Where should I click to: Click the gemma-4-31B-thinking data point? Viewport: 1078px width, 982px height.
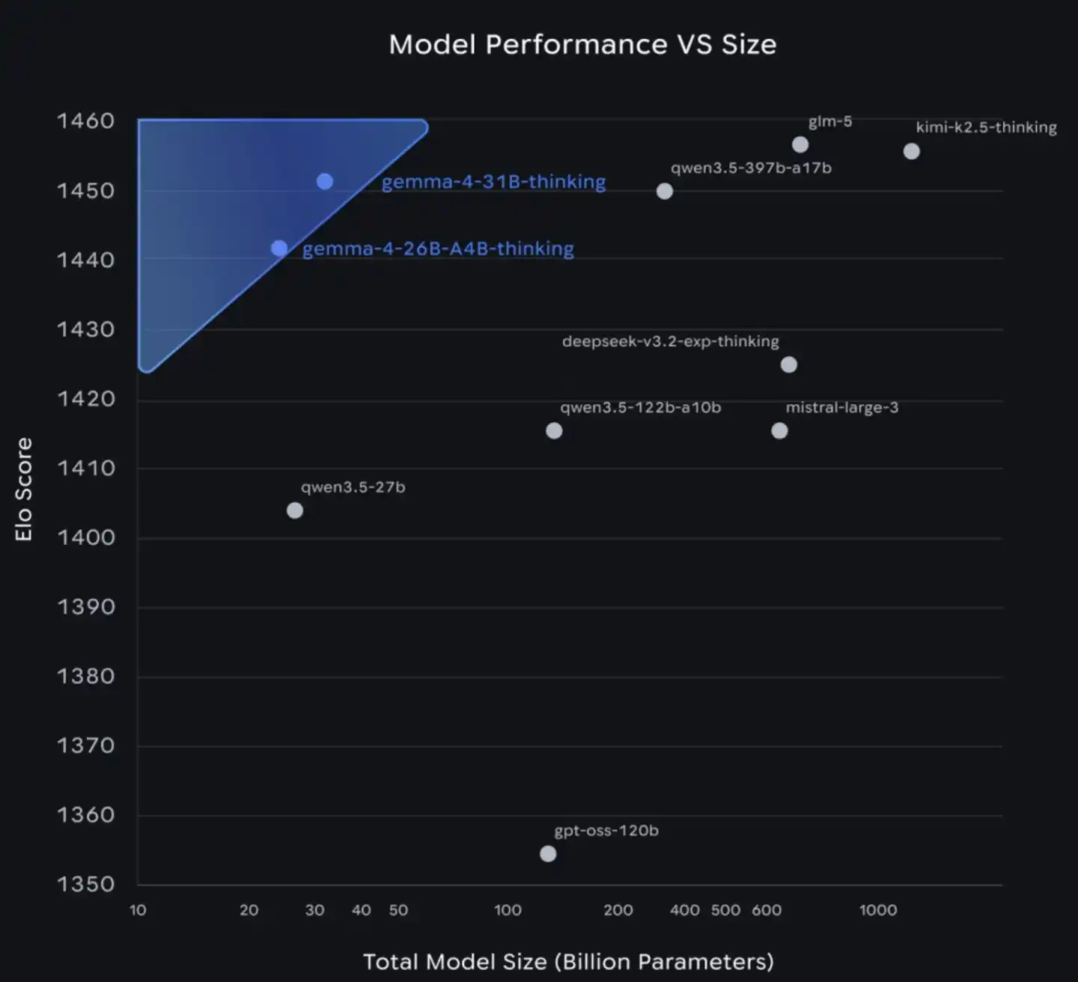[324, 181]
